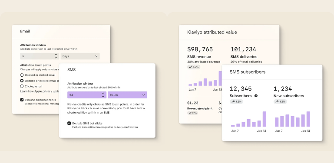The width and height of the screenshot is (334, 163).
Task: Click the Klaviyo attributed value card title
Action: click(212, 33)
